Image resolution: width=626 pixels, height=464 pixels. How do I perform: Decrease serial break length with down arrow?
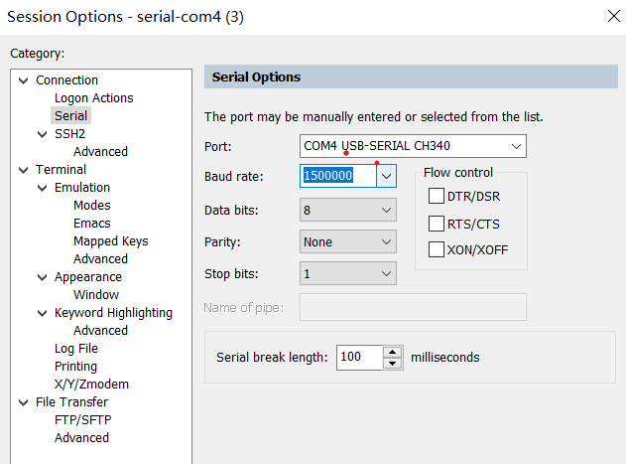pyautogui.click(x=393, y=363)
